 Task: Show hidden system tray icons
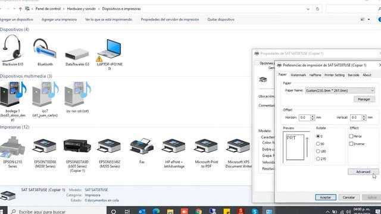pyautogui.click(x=327, y=212)
